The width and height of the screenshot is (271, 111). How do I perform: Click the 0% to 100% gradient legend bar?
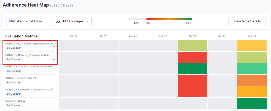(169, 19)
